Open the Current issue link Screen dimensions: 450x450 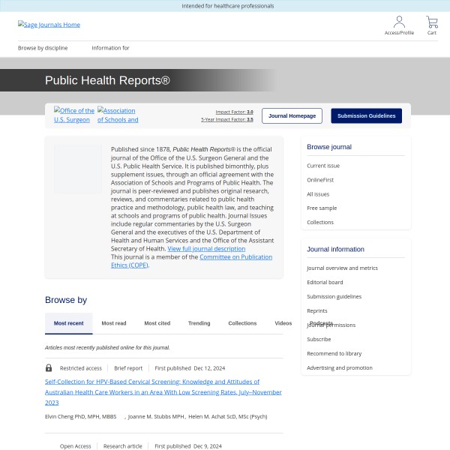pyautogui.click(x=323, y=166)
